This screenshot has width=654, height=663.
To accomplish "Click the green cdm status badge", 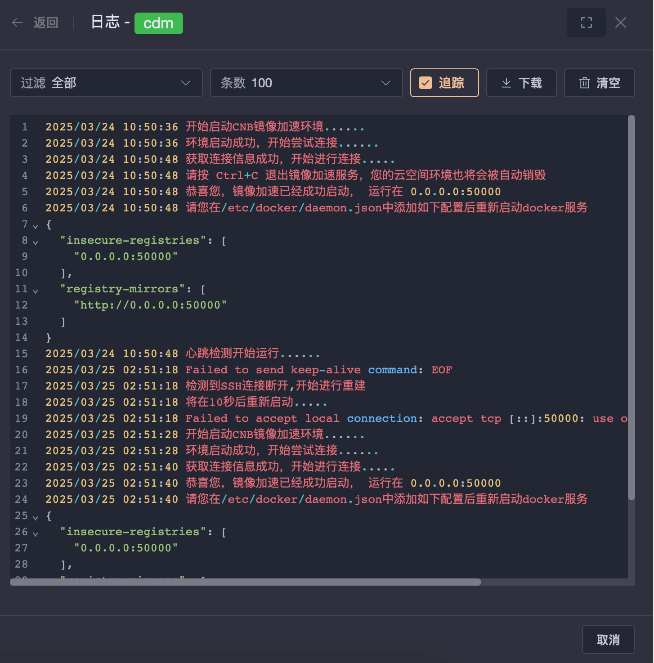I will pos(158,23).
